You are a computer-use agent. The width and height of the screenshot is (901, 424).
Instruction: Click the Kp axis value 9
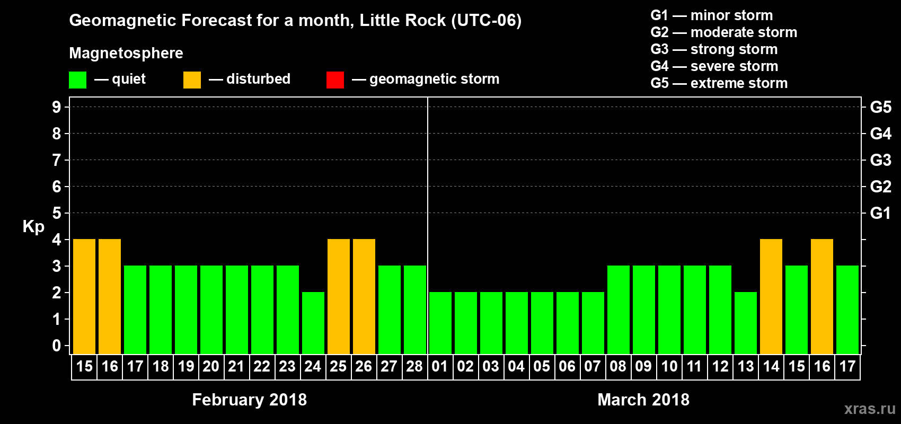click(x=57, y=107)
